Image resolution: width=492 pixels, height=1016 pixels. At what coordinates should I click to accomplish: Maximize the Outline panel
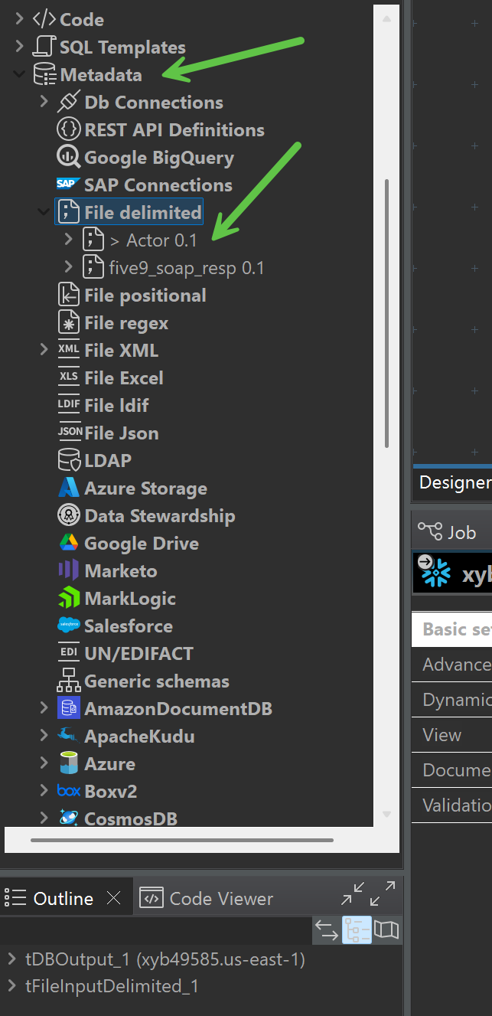pos(383,893)
